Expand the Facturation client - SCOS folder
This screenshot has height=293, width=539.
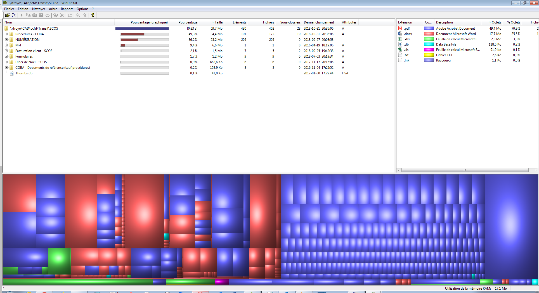click(6, 51)
